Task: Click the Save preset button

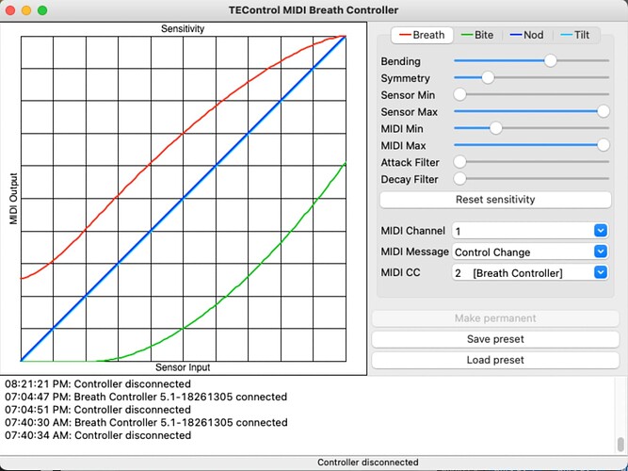Action: click(x=495, y=339)
